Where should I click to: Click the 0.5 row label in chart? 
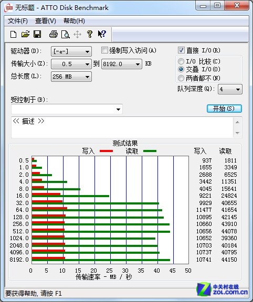(x=24, y=160)
